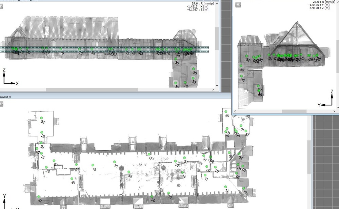The height and width of the screenshot is (209, 339).
Task: Select scan marker 13 in the plan view
Action: click(x=244, y=188)
